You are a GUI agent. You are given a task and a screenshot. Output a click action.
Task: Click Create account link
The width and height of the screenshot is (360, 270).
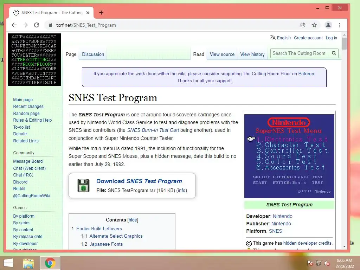click(x=308, y=38)
